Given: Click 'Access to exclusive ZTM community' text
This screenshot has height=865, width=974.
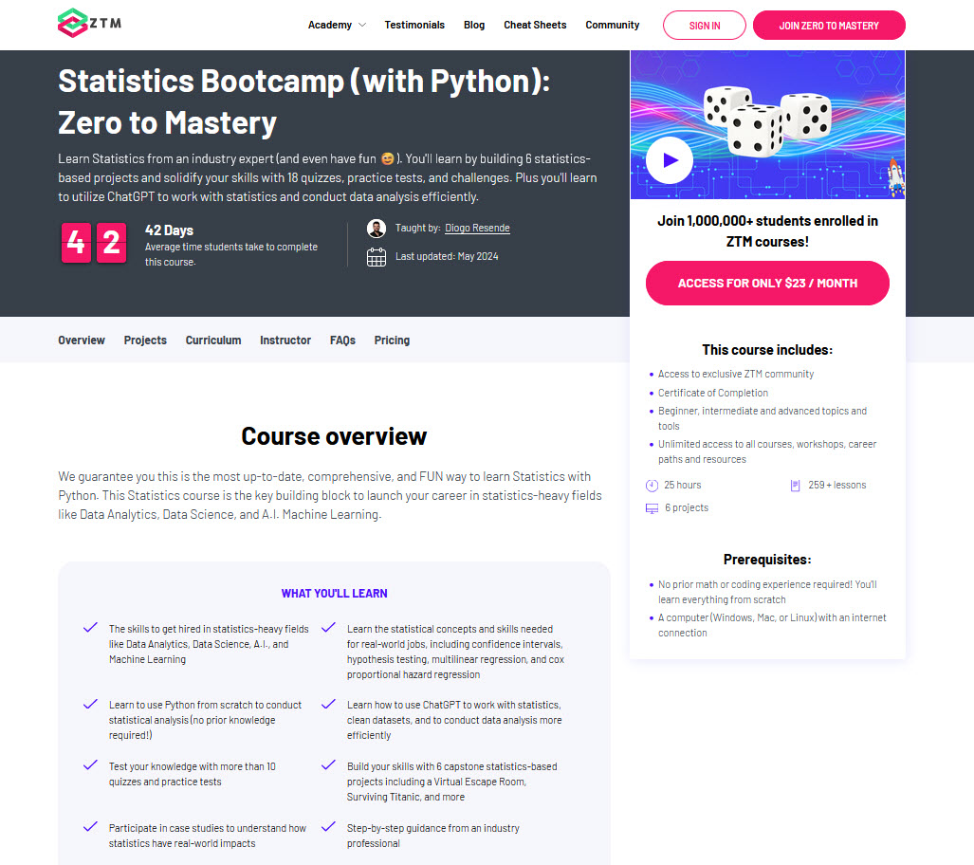Looking at the screenshot, I should click(x=735, y=374).
